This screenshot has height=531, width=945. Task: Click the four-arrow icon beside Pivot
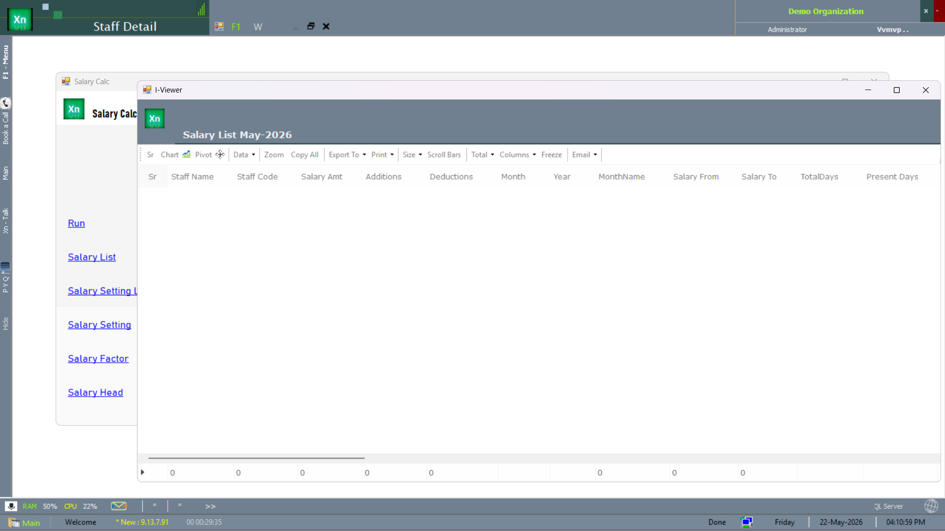[x=220, y=155]
